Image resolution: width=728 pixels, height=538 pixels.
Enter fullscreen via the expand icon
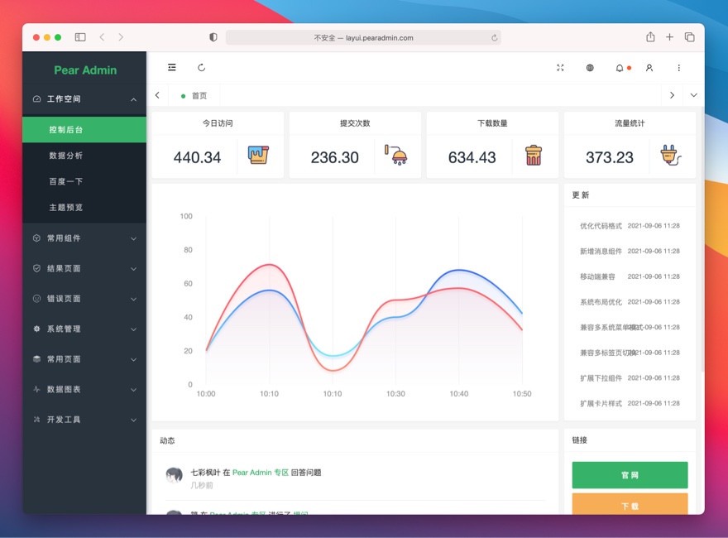[x=560, y=68]
